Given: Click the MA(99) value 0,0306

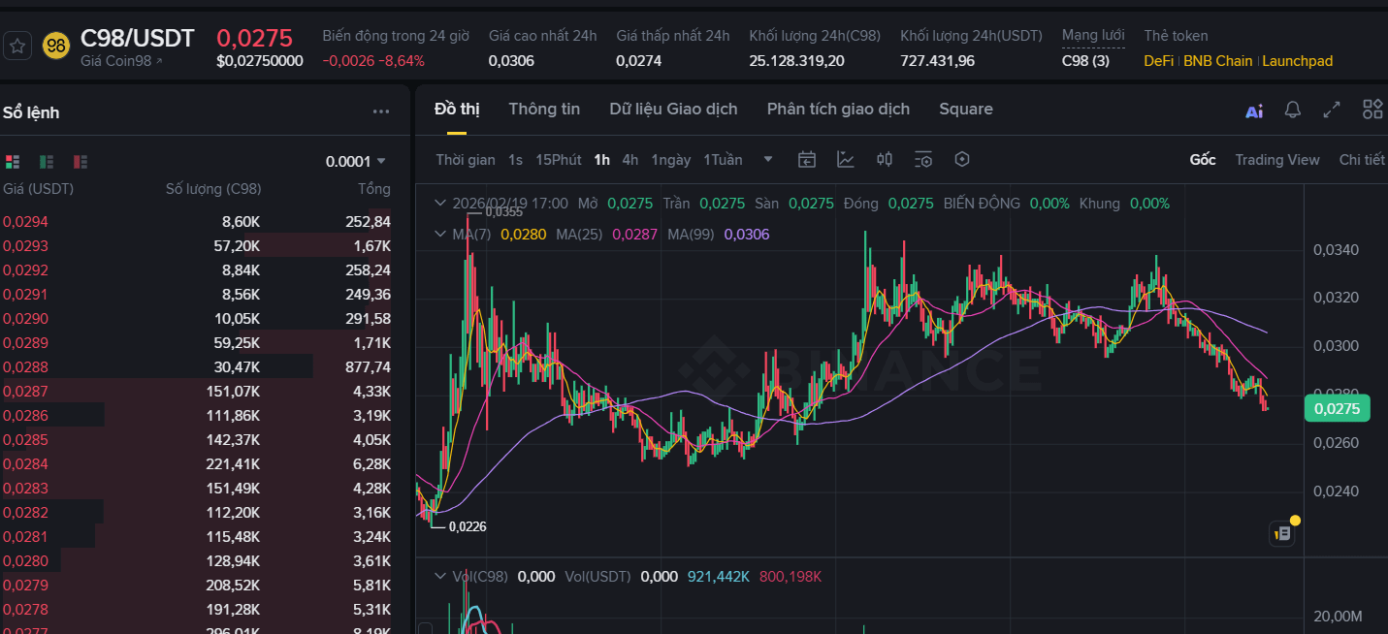Looking at the screenshot, I should tap(747, 234).
